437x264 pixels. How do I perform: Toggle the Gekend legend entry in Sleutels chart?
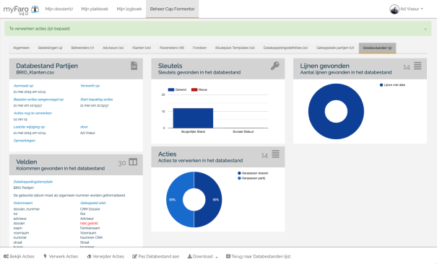pos(177,89)
